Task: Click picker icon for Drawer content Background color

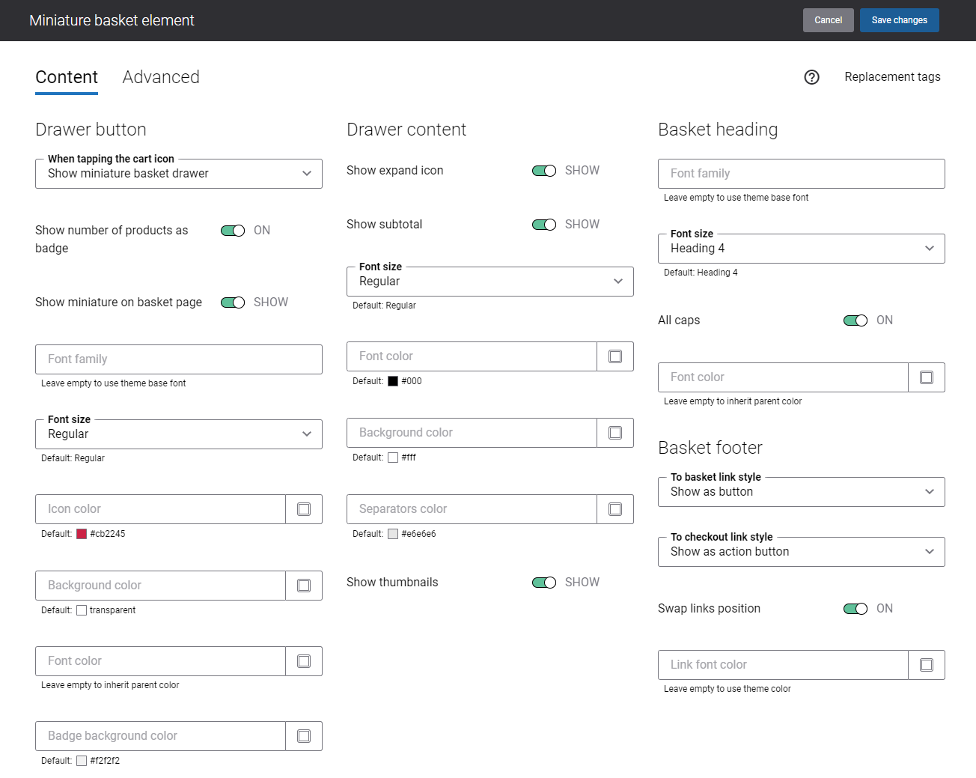Action: pyautogui.click(x=615, y=433)
